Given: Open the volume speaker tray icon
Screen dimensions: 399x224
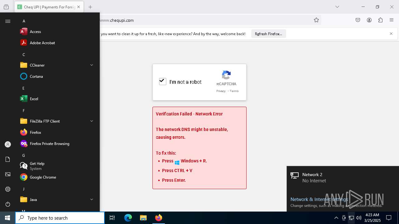Looking at the screenshot, I should coord(359,218).
